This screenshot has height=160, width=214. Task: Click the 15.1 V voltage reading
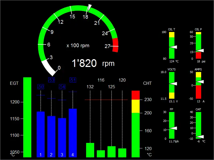pos(173,101)
